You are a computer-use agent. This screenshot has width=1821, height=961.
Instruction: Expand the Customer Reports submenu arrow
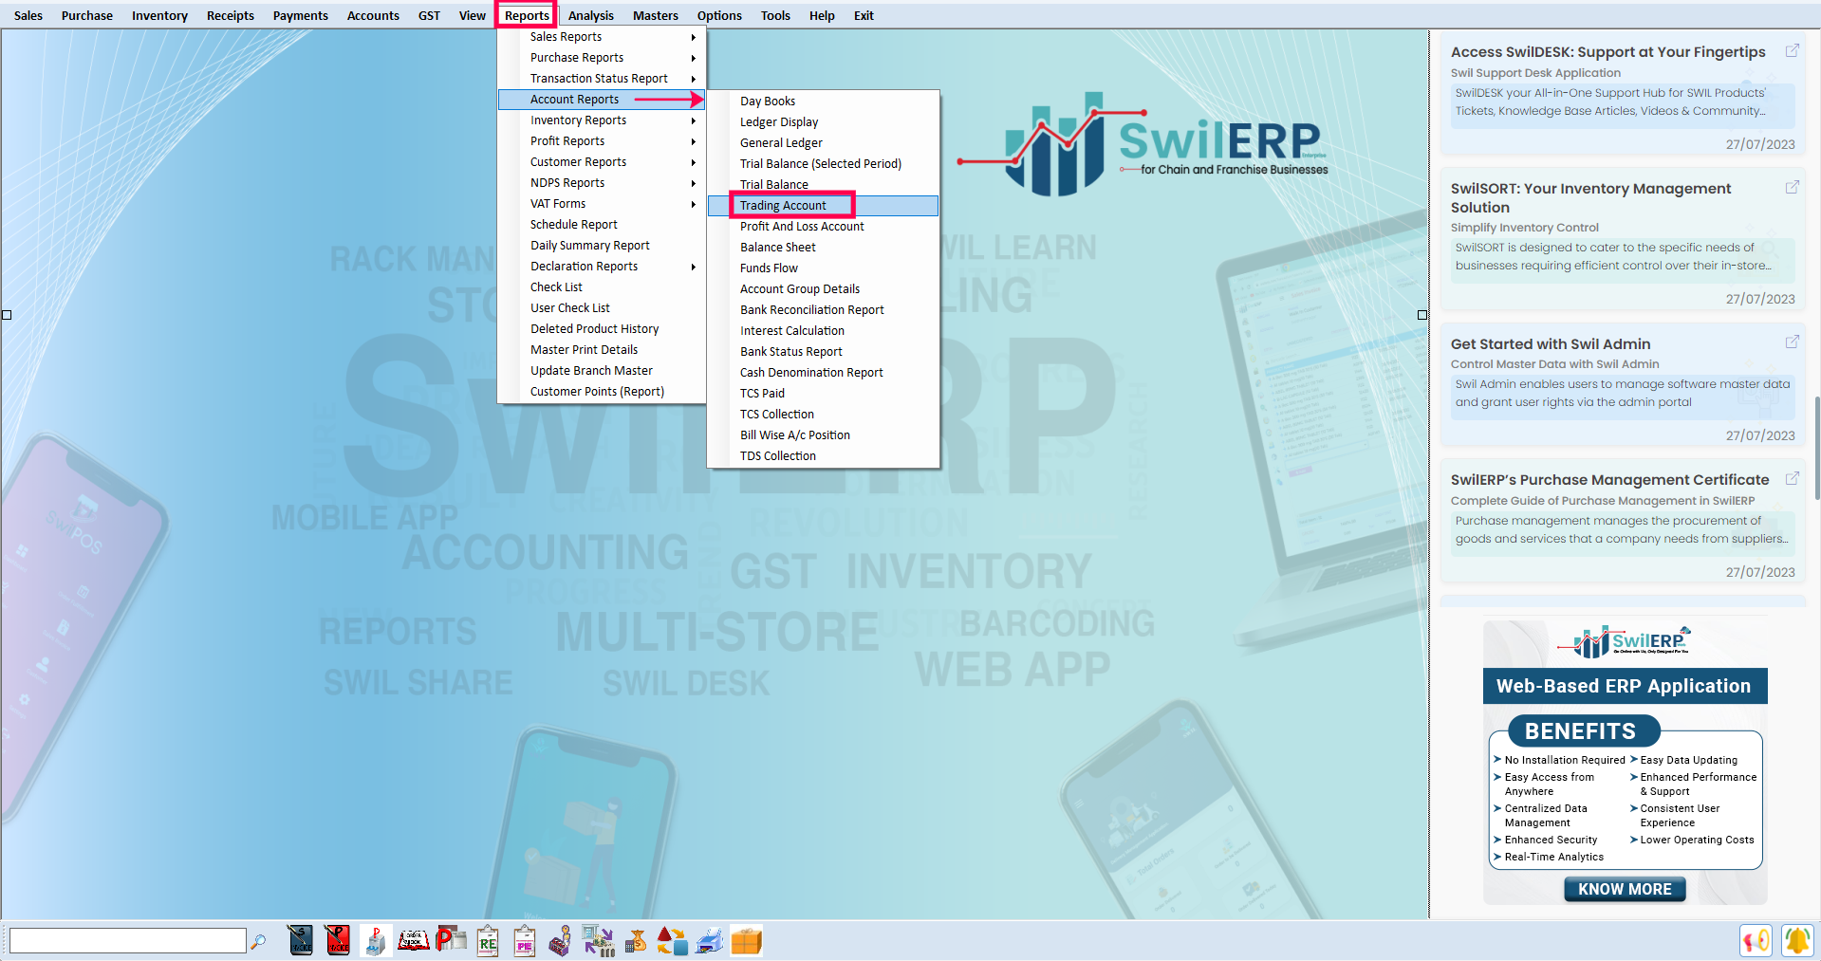[x=694, y=162]
